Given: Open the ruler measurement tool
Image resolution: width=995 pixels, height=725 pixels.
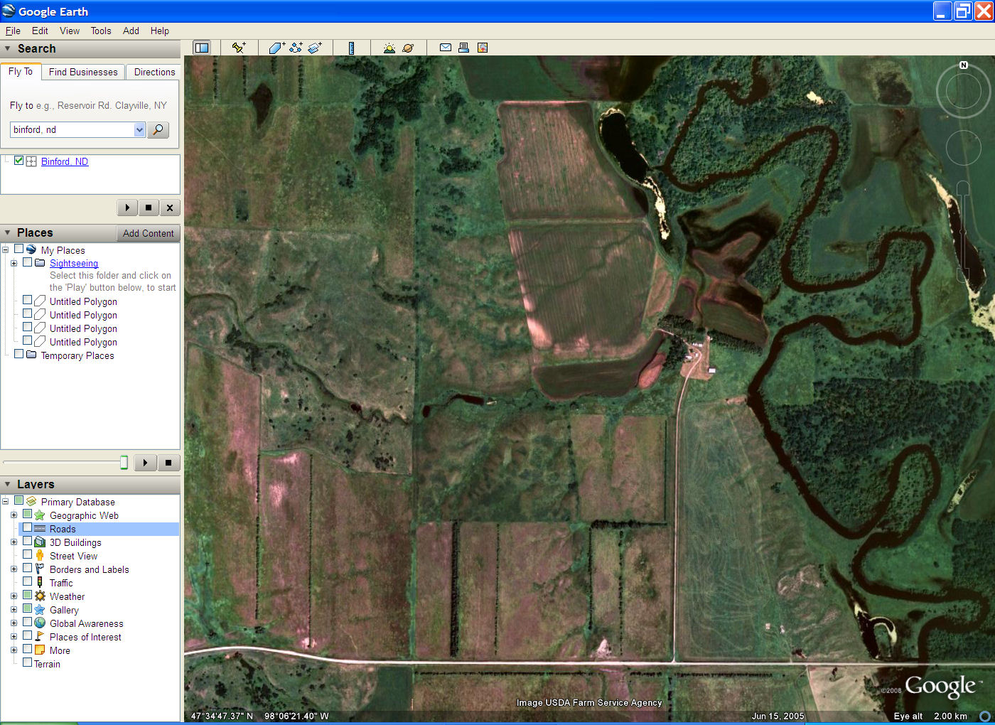Looking at the screenshot, I should (x=351, y=48).
